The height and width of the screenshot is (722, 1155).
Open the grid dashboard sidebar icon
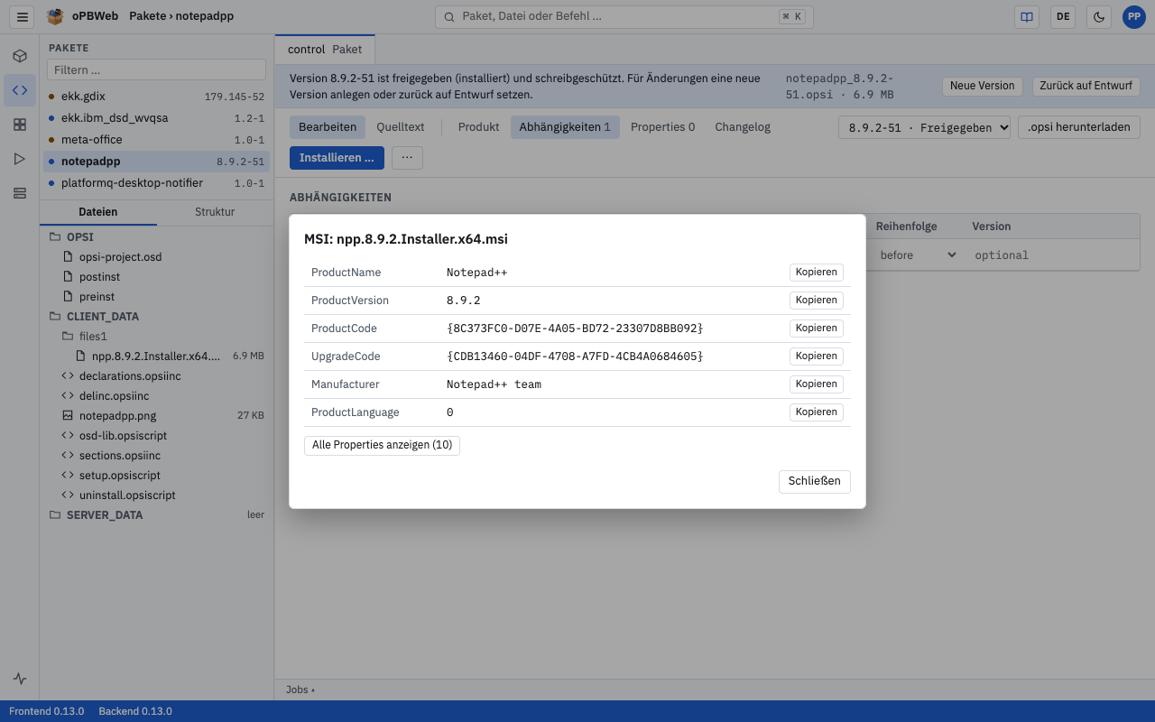20,125
